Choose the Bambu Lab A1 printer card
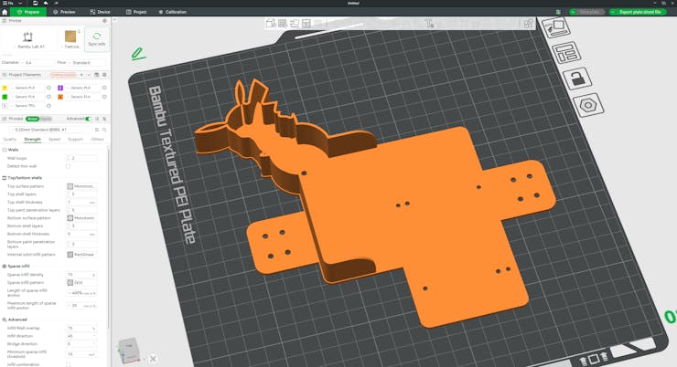Image resolution: width=677 pixels, height=367 pixels. tap(28, 39)
